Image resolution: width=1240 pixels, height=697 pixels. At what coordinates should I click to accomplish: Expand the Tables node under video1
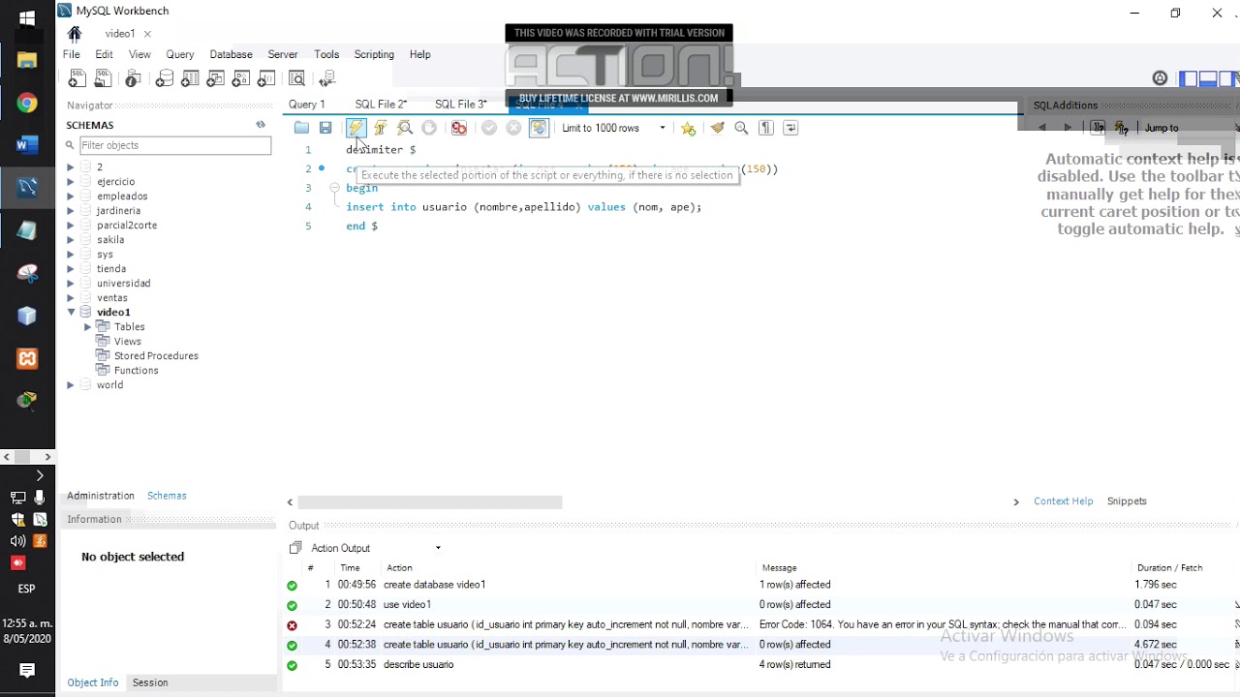pyautogui.click(x=87, y=327)
